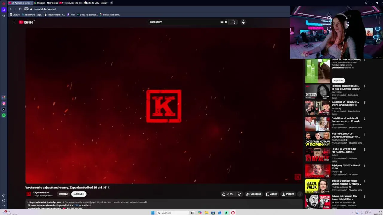The height and width of the screenshot is (215, 383).
Task: Dislike the video with thumbs down
Action: click(239, 194)
